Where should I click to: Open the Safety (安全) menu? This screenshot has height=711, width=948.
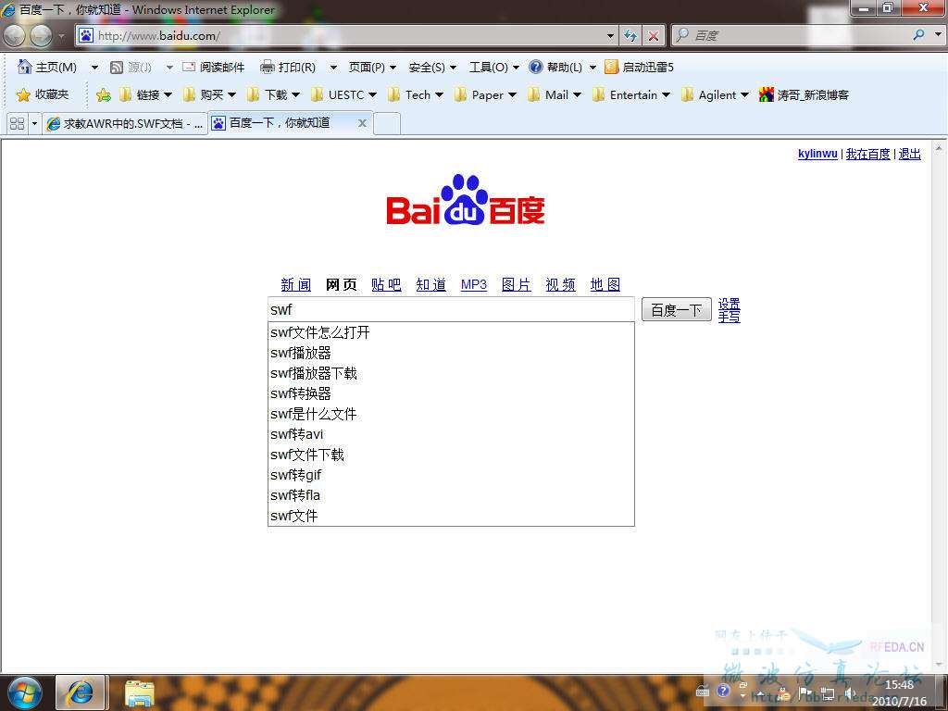(x=432, y=67)
